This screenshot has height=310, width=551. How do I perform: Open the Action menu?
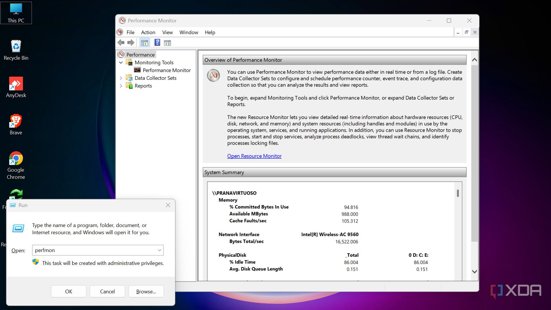point(148,32)
